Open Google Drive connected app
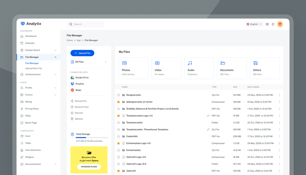This screenshot has height=175, width=306. [x=79, y=77]
